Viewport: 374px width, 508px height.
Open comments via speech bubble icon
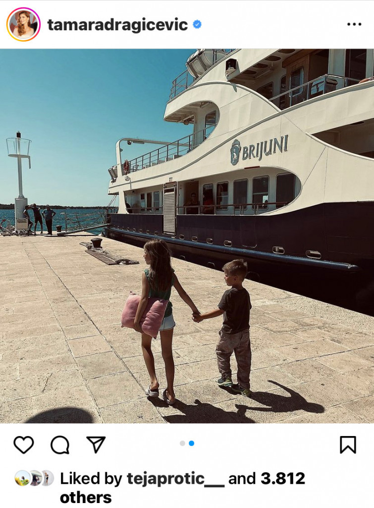click(60, 445)
